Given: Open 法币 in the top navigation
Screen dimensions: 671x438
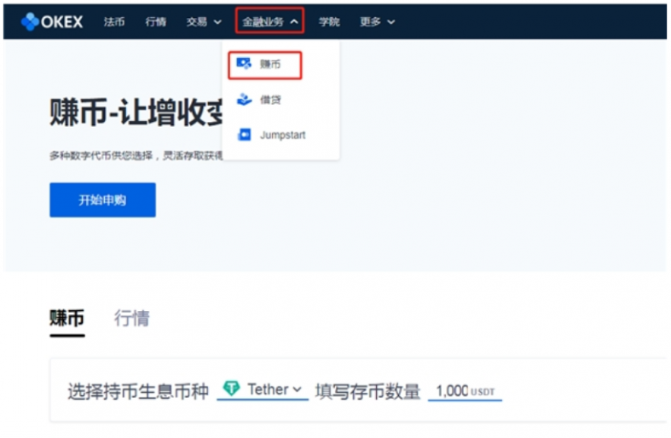Looking at the screenshot, I should (x=114, y=21).
